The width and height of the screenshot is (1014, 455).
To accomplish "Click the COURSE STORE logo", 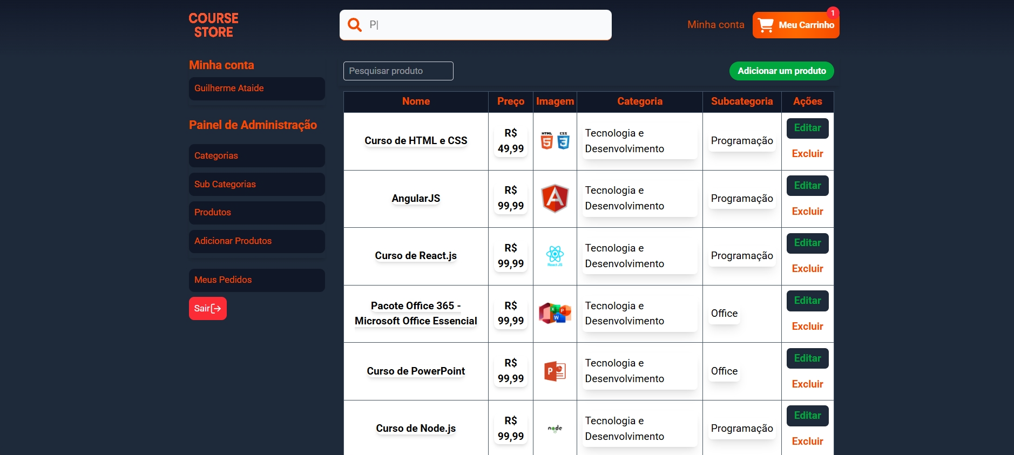I will click(x=213, y=25).
